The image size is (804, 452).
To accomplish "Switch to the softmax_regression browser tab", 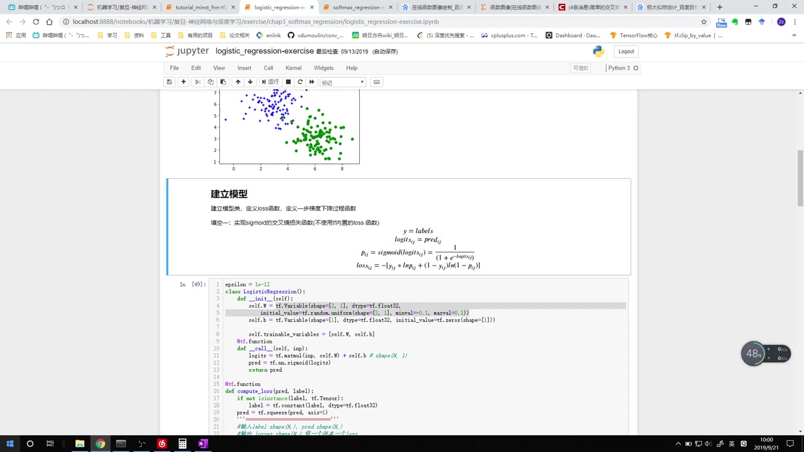I will [358, 7].
